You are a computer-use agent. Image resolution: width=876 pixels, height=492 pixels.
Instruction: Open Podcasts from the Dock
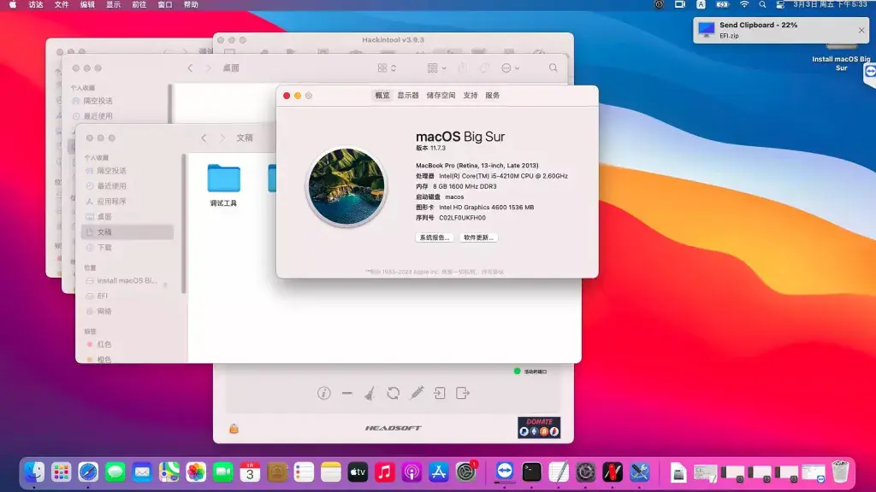click(x=411, y=472)
